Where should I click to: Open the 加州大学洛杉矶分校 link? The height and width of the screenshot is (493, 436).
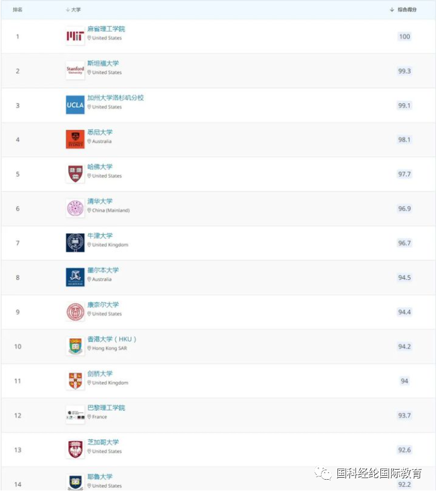(x=116, y=98)
